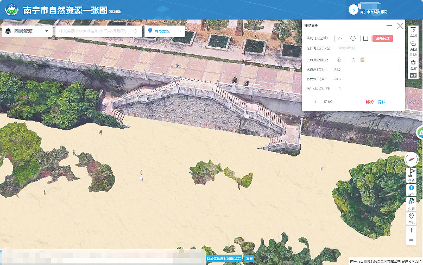Click the red remove link in panel

(370, 102)
